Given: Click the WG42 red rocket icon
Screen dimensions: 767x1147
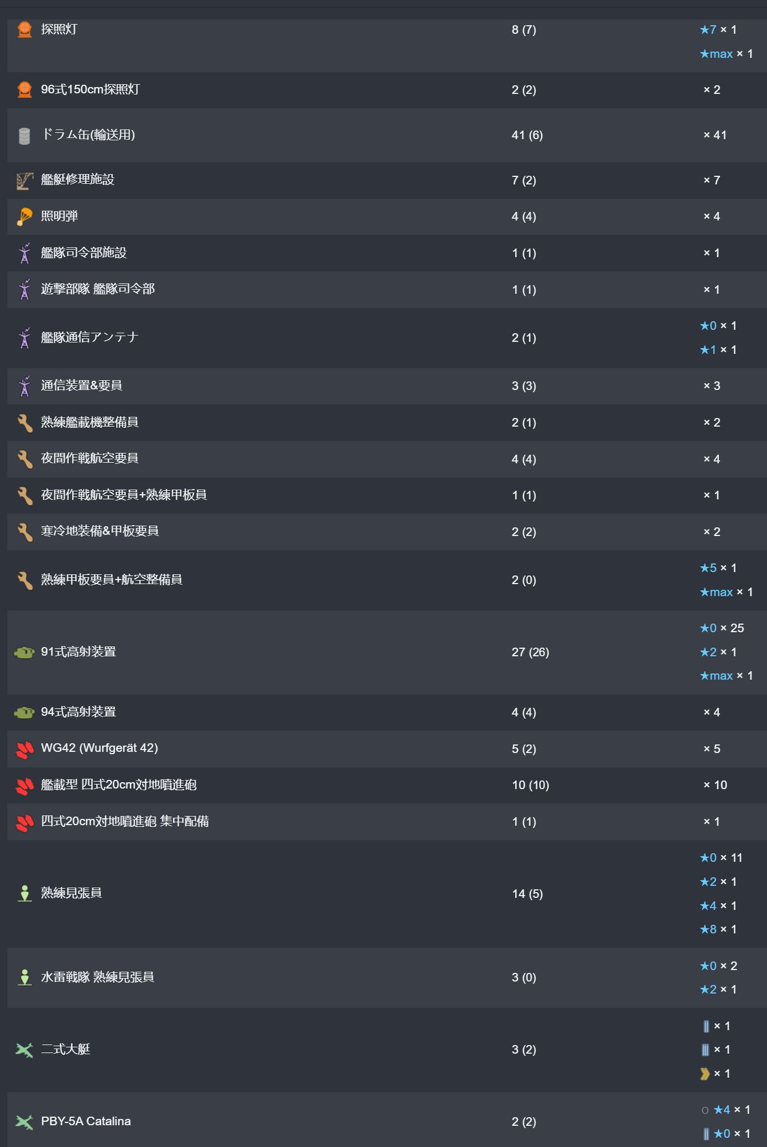Looking at the screenshot, I should tap(24, 749).
